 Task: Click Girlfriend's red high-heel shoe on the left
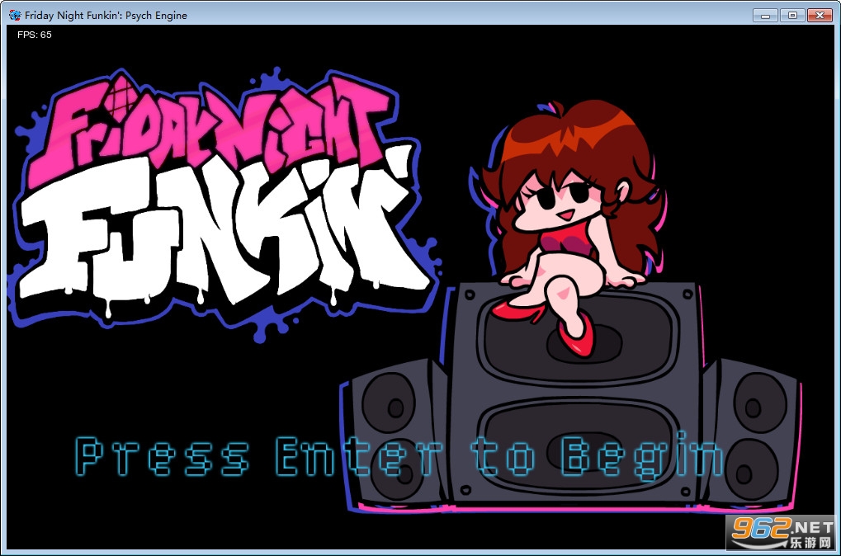pos(516,311)
